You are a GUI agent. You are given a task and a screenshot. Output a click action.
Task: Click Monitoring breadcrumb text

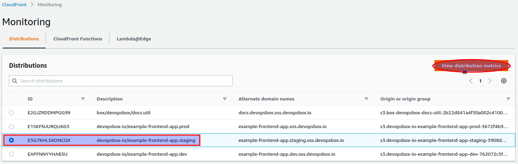click(50, 5)
